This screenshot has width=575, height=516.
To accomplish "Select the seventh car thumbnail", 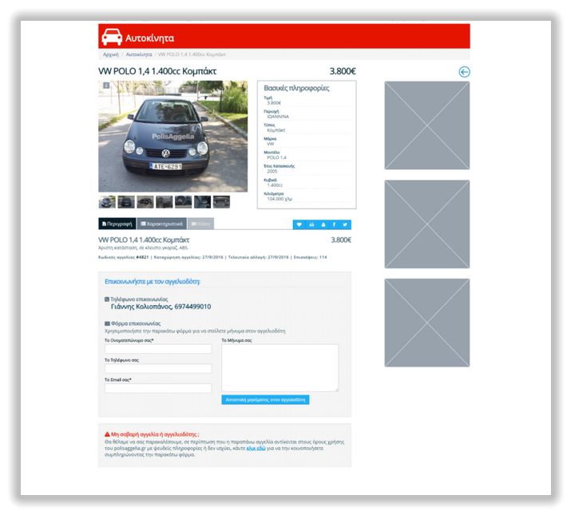I will coord(221,202).
